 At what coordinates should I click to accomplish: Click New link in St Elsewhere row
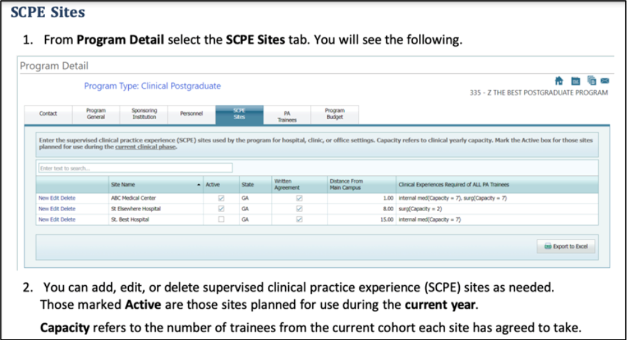pyautogui.click(x=43, y=209)
